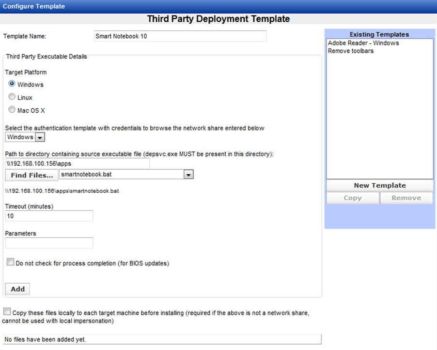
Task: Click into the Template Name field
Action: 179,36
